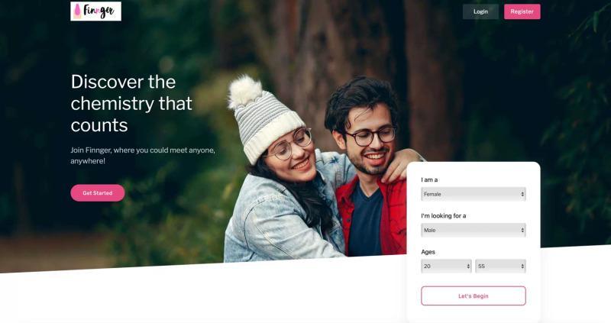Click the Ages label

pyautogui.click(x=428, y=252)
